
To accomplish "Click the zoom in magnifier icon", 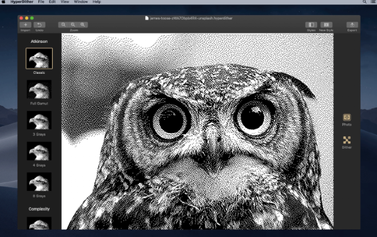I will pyautogui.click(x=82, y=25).
